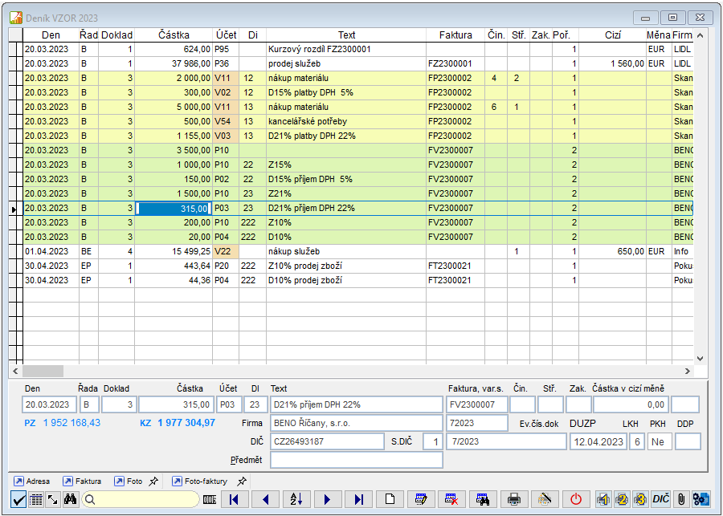The width and height of the screenshot is (723, 516).
Task: Click the counter digits icon beside search
Action: pyautogui.click(x=210, y=499)
